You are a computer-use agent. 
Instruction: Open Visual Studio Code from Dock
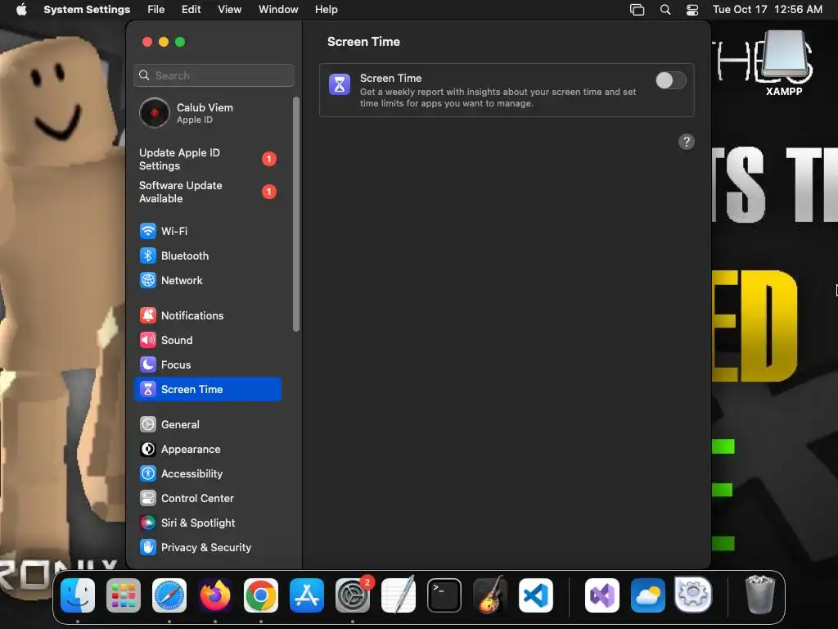point(535,595)
